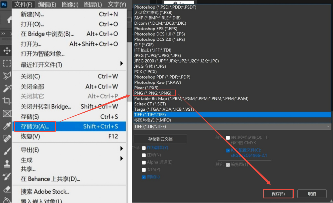Choose 共享... menu item
333x203 pixels.
click(x=69, y=169)
